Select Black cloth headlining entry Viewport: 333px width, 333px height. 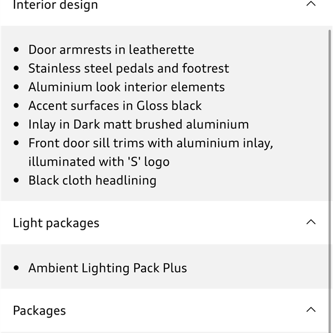pos(92,180)
